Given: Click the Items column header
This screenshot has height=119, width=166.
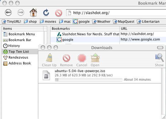Looking at the screenshot, I should coord(23,29).
